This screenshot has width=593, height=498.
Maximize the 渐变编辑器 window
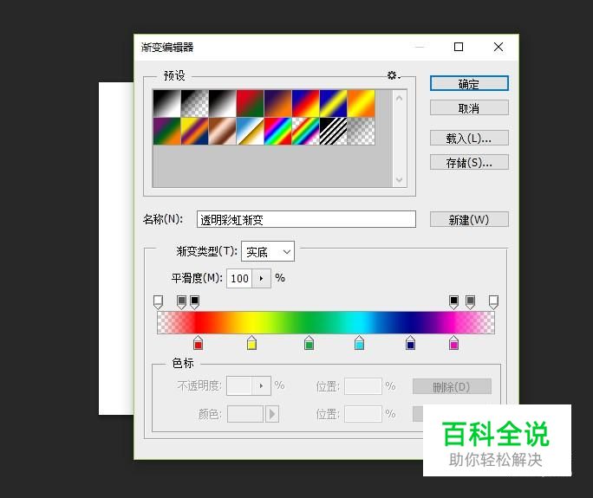(x=459, y=47)
